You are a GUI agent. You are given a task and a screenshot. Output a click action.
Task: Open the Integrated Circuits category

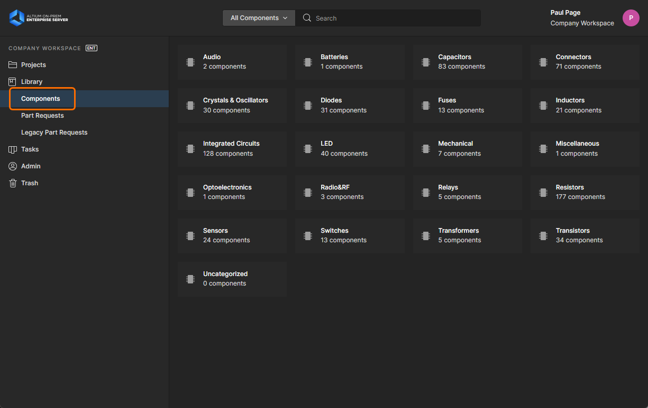232,148
